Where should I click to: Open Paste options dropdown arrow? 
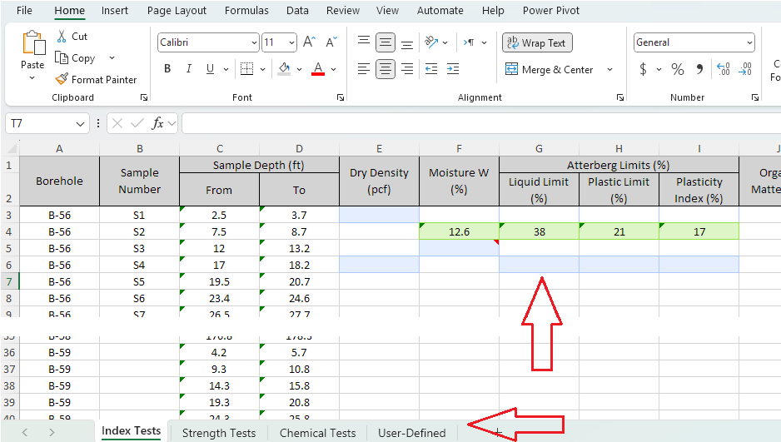32,77
